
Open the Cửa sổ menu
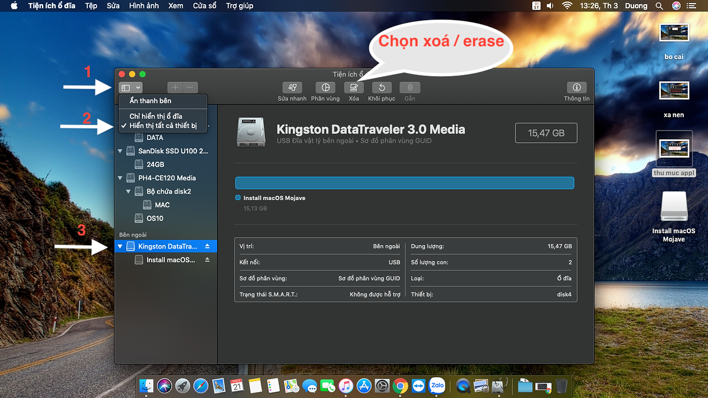[205, 6]
